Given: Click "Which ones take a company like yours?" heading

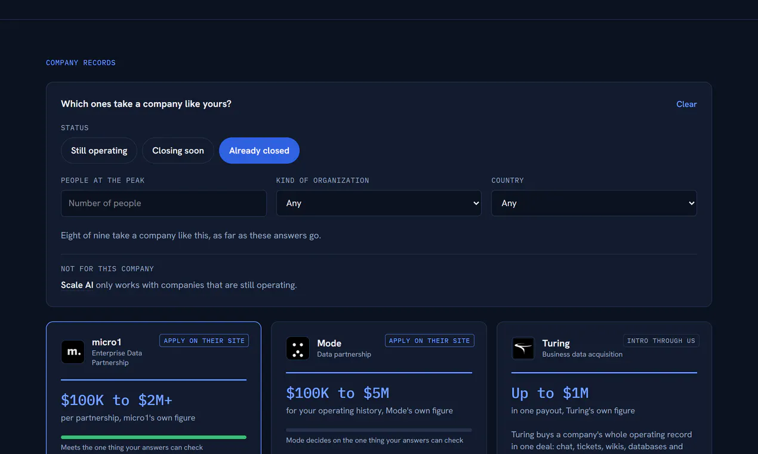Looking at the screenshot, I should (x=146, y=104).
